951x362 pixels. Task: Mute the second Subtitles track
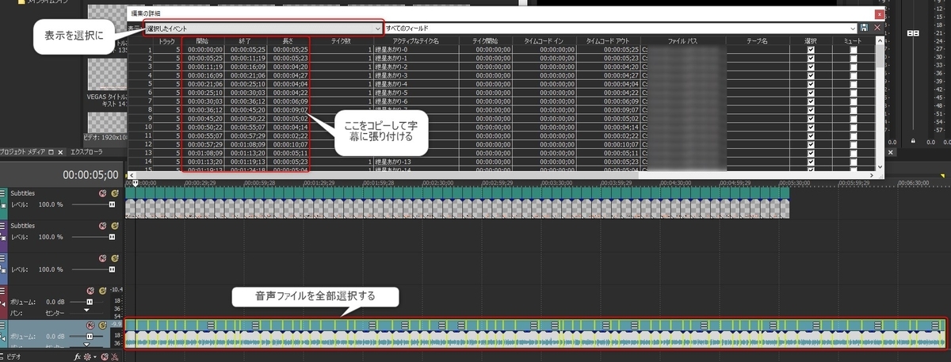(102, 226)
